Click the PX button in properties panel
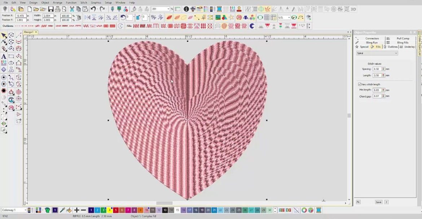This screenshot has width=422, height=219. (358, 202)
